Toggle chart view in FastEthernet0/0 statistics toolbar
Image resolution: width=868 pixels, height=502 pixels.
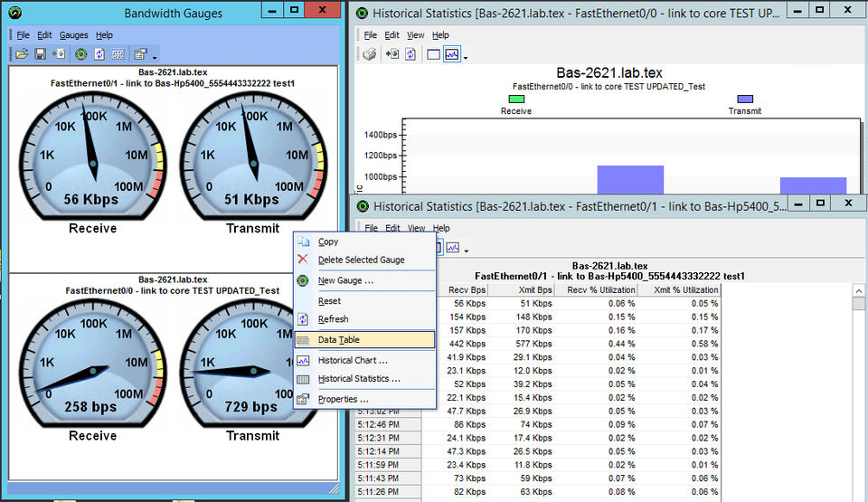(x=452, y=54)
